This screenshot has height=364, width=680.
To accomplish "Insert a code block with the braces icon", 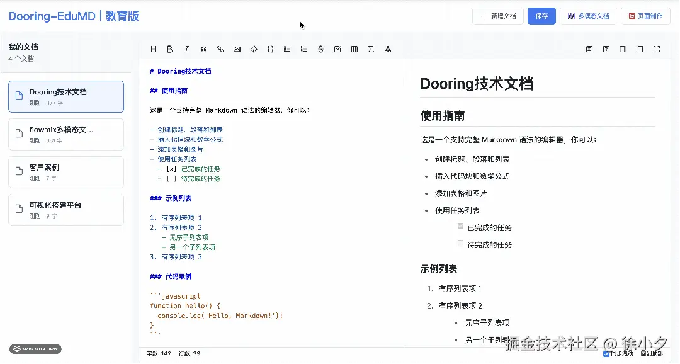I will coord(270,50).
